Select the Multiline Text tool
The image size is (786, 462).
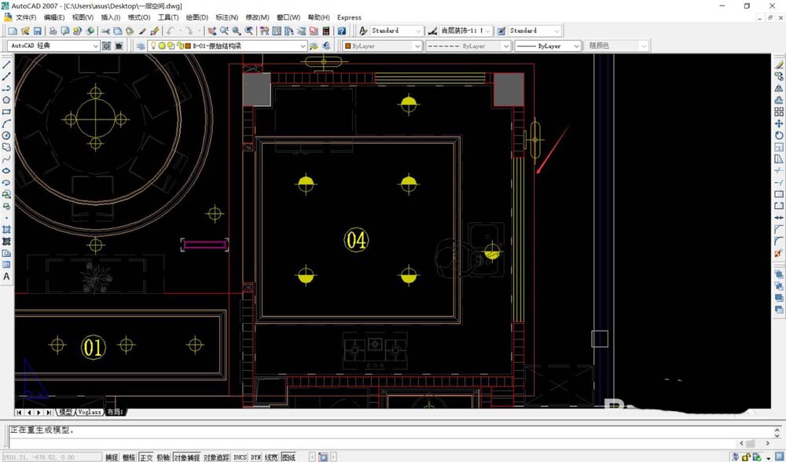(x=6, y=277)
